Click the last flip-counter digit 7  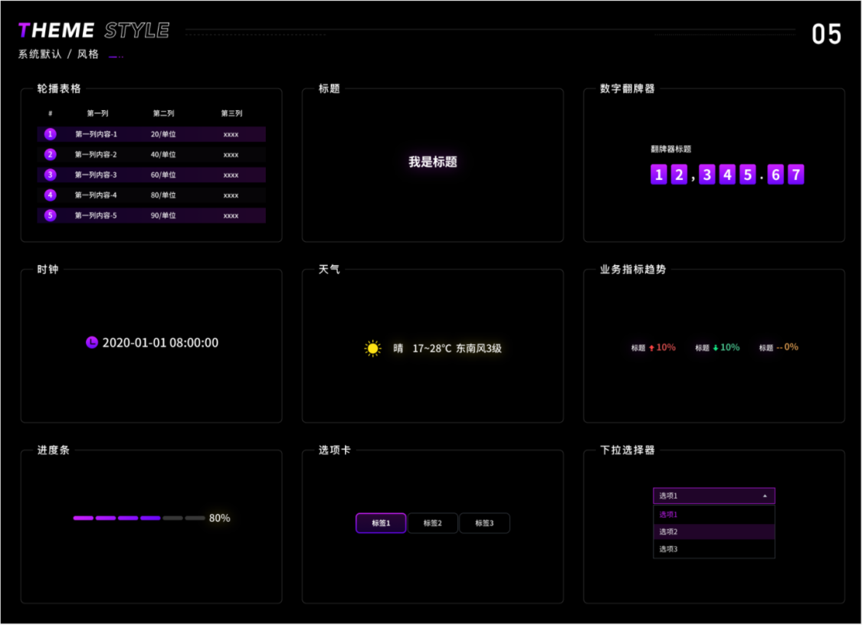click(796, 175)
